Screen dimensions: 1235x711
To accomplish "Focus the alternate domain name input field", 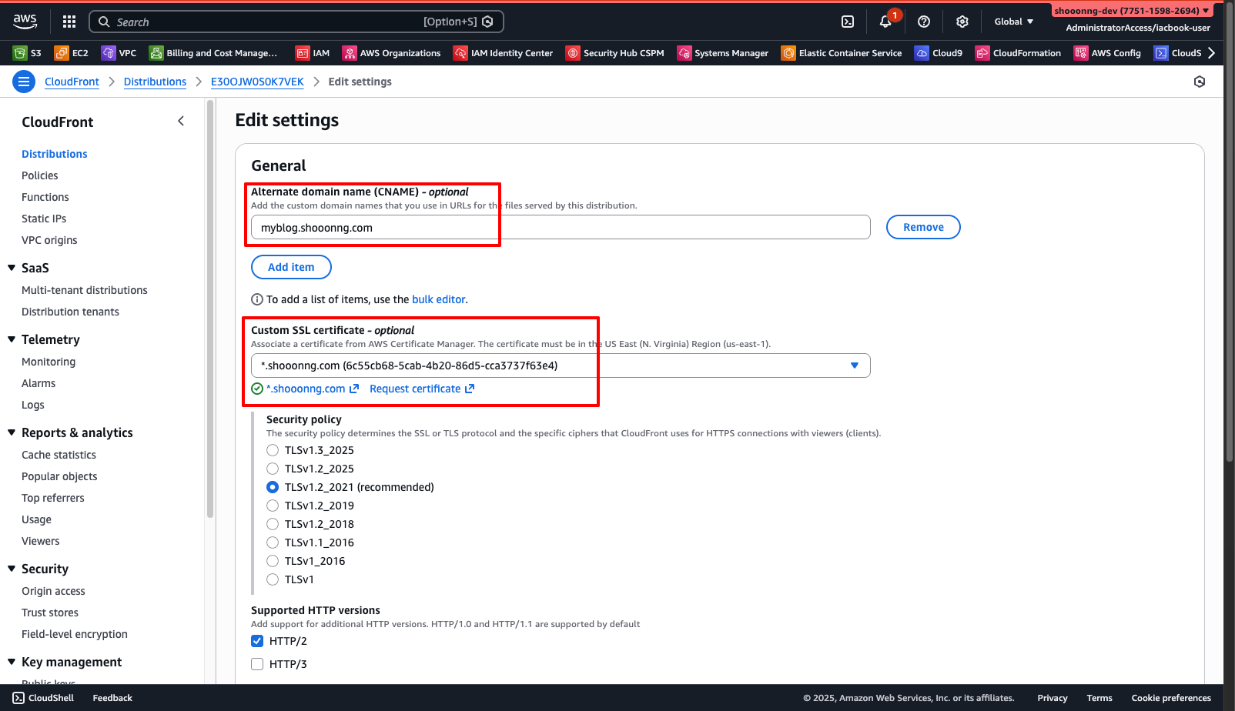I will click(561, 227).
